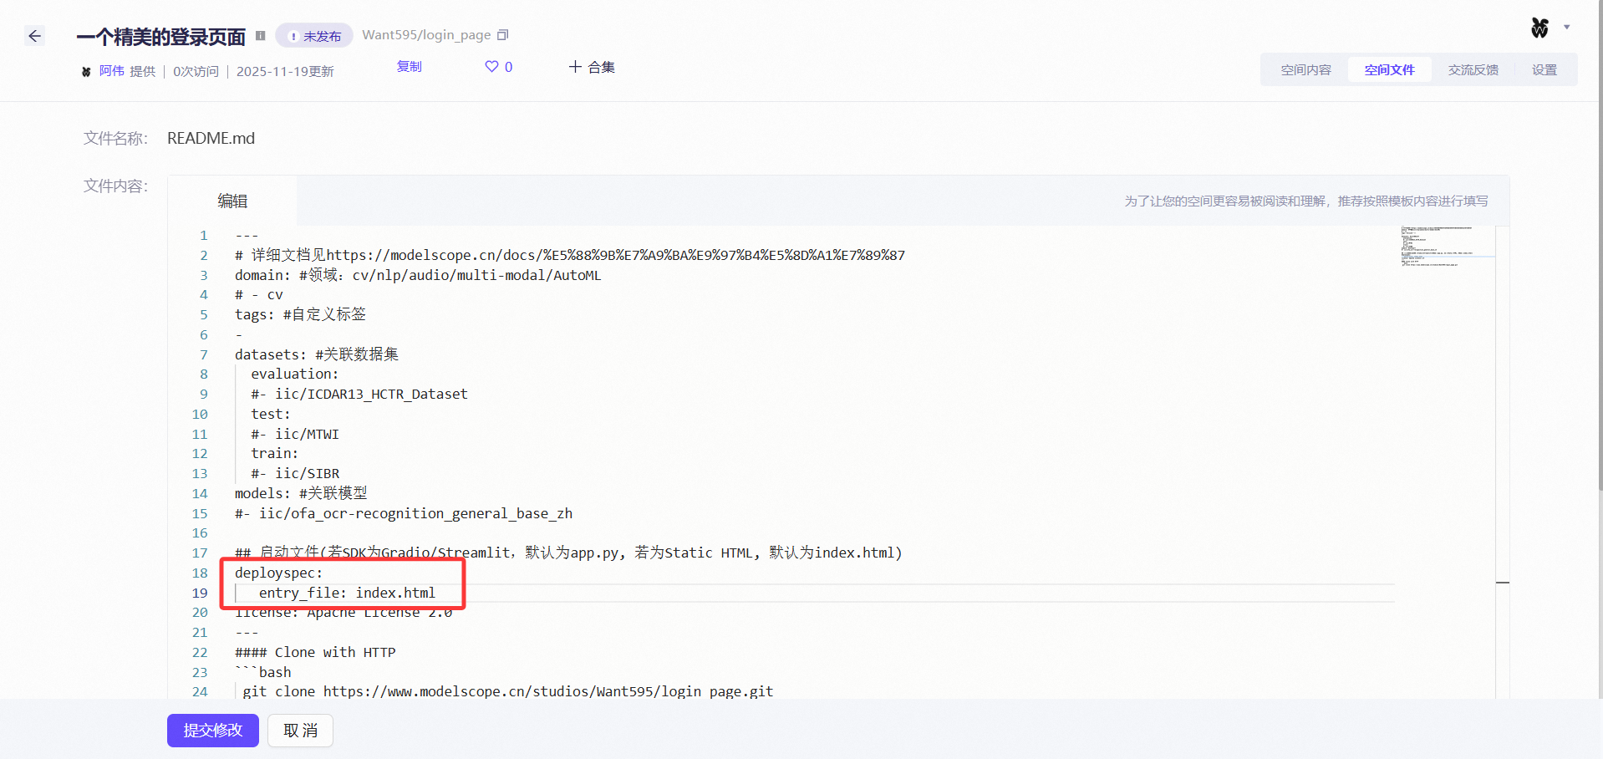Click the 'evaluation:' line in the editor
The width and height of the screenshot is (1603, 759).
tap(295, 374)
